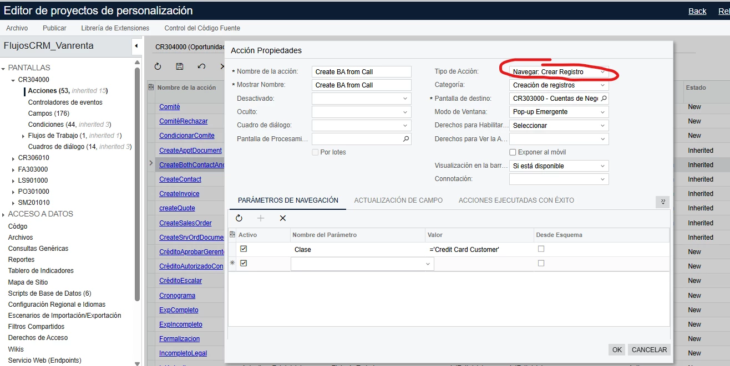Toggle Activo checkbox in the new row
Image resolution: width=730 pixels, height=366 pixels.
[244, 264]
